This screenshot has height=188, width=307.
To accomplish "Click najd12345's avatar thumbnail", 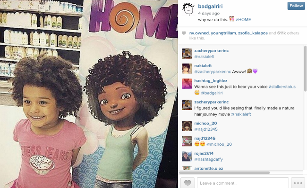I will (187, 141).
